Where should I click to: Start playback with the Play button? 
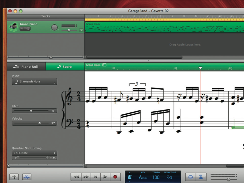[x=105, y=177]
